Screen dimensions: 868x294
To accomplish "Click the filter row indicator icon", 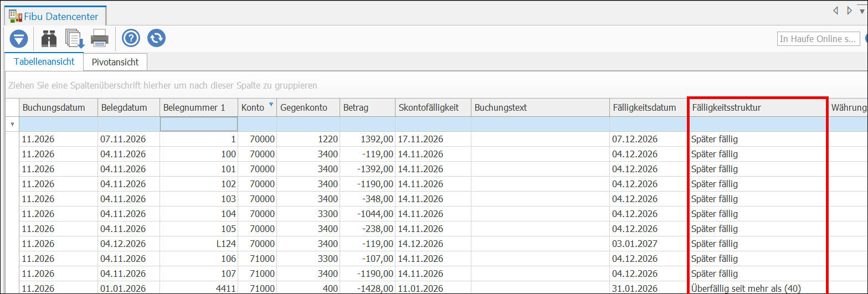I will point(12,125).
